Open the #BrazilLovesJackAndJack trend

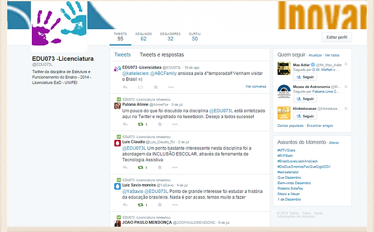[x=297, y=161]
